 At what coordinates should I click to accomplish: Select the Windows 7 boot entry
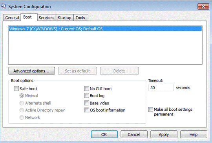[105, 29]
